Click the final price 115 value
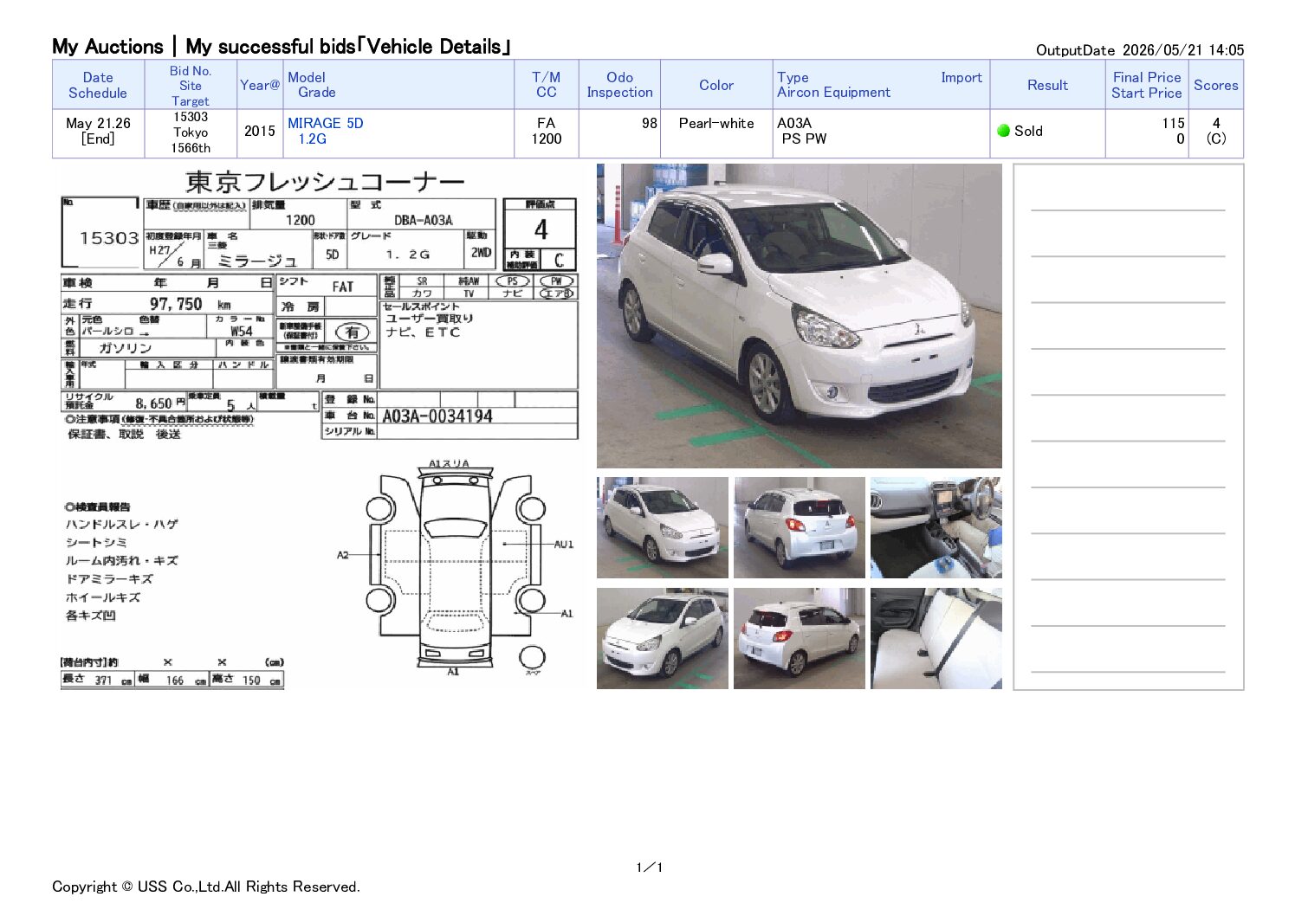This screenshot has width=1295, height=916. (x=1174, y=123)
